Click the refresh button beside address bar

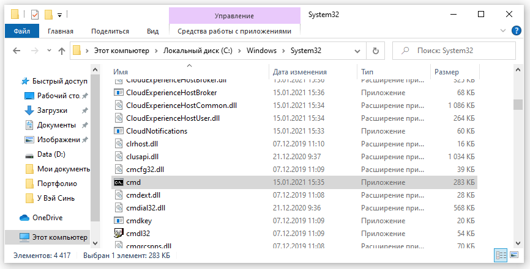[376, 51]
